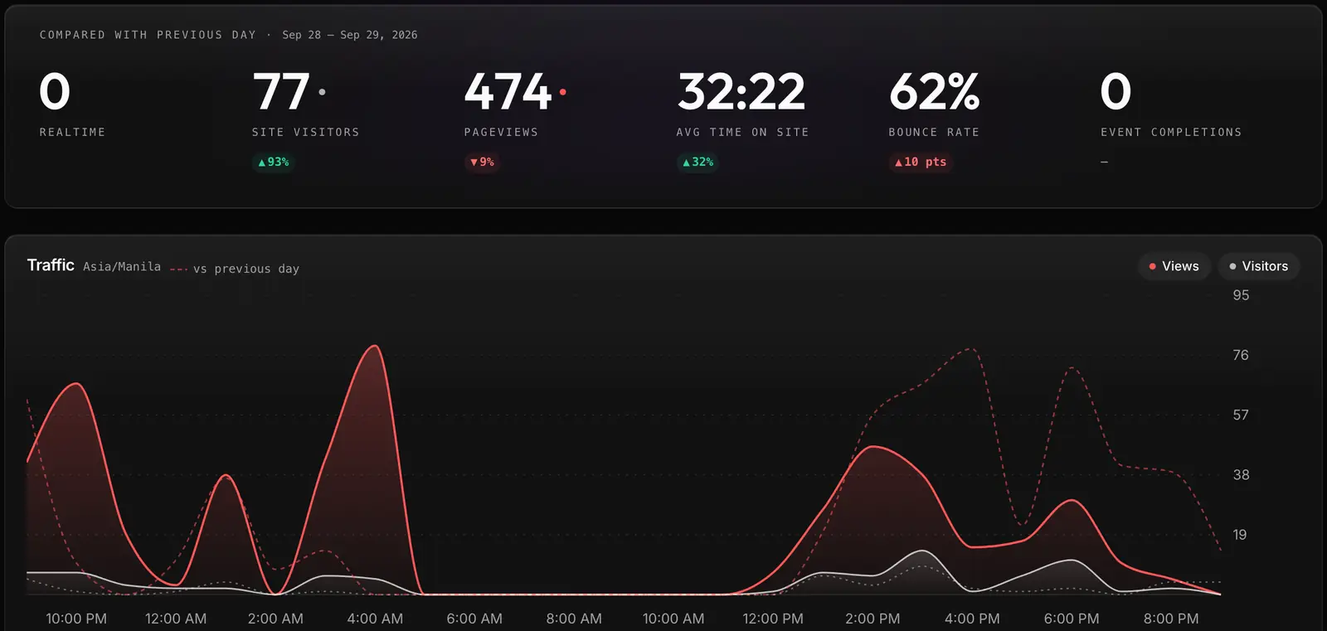1327x631 pixels.
Task: Click the Traffic chart title
Action: pos(51,265)
